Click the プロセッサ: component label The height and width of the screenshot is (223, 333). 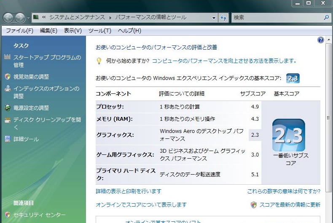[x=110, y=106]
